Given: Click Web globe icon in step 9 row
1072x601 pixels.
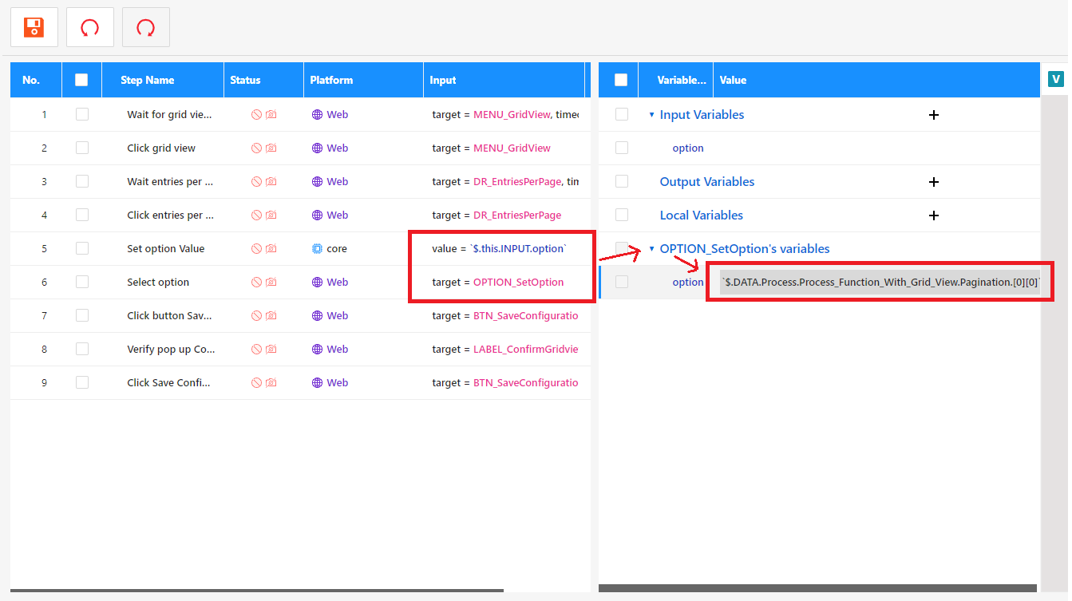Looking at the screenshot, I should 317,383.
